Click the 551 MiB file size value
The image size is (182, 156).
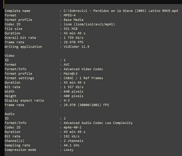[x=70, y=29]
